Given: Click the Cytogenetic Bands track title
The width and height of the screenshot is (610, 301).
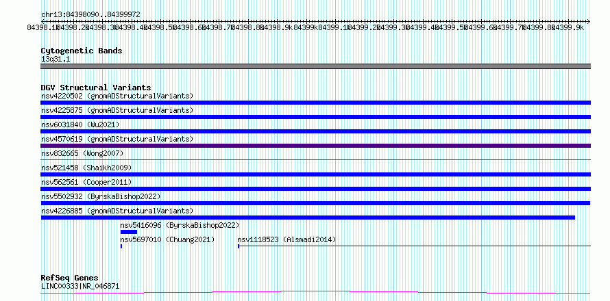Looking at the screenshot, I should 82,51.
